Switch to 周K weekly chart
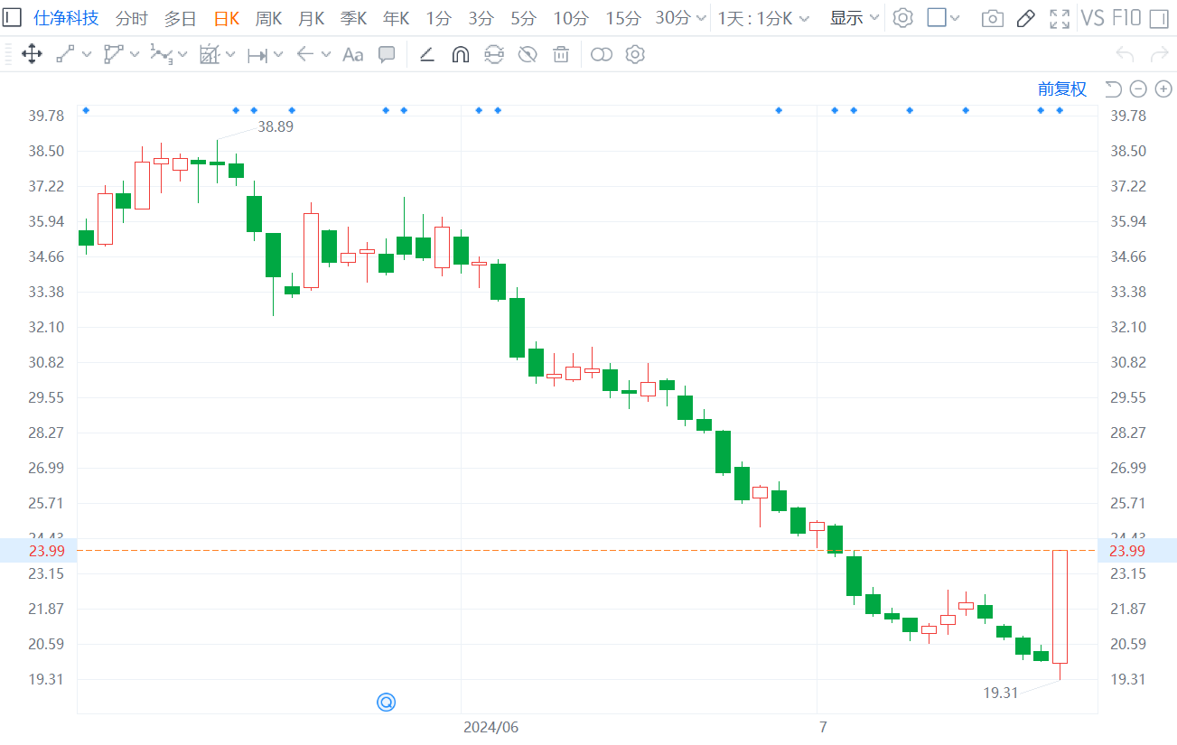The image size is (1177, 745). pos(268,18)
